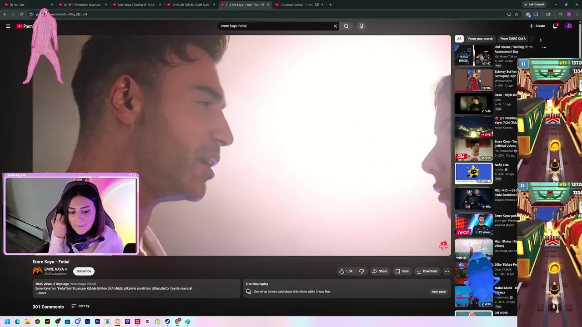Reload the page in browser toolbar
The height and width of the screenshot is (327, 582).
click(21, 14)
